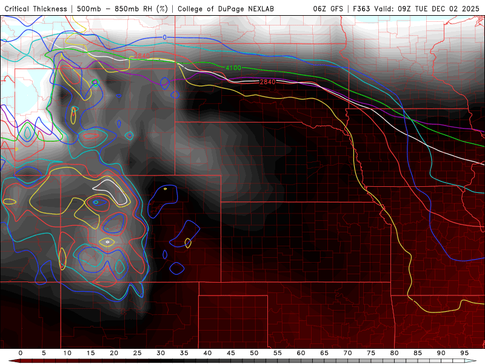Click the "500mb – 850mb RH (%)" header text

coord(122,8)
